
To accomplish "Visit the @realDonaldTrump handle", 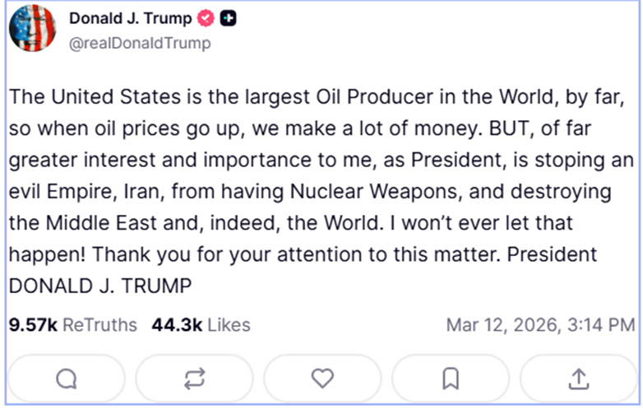I will 140,43.
